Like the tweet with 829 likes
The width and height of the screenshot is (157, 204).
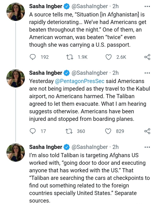[108, 131]
